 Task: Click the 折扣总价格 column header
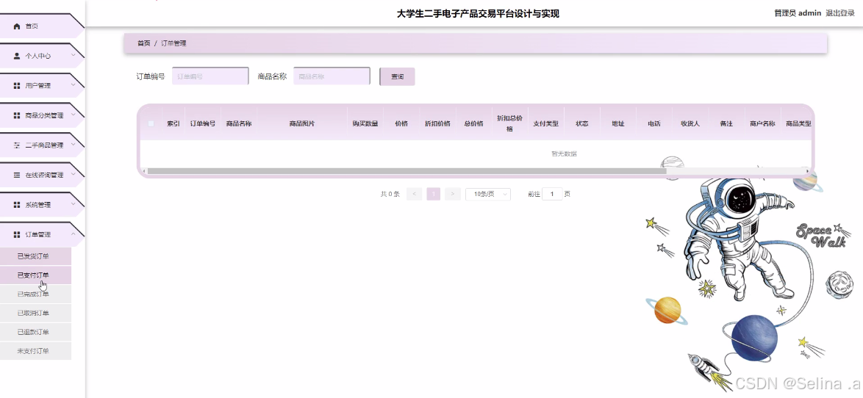(x=509, y=123)
